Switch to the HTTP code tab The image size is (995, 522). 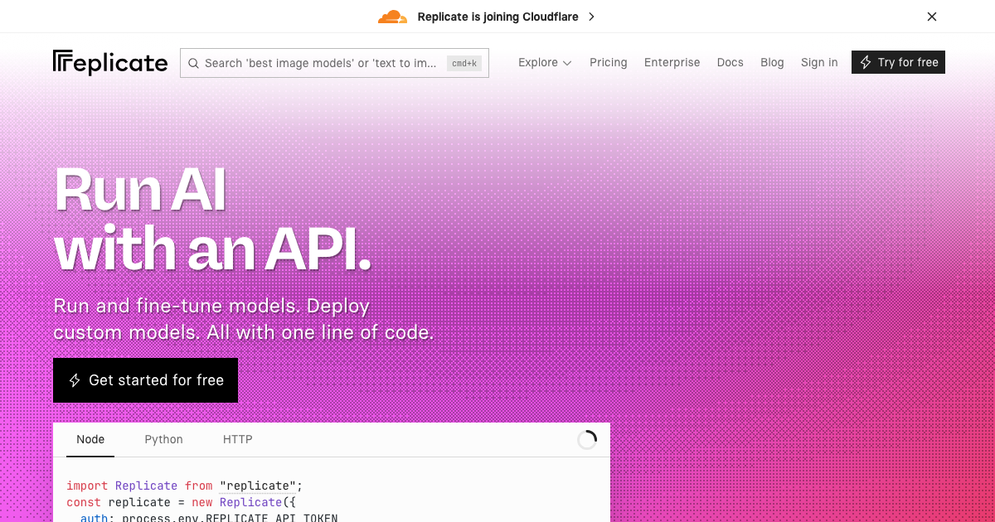coord(237,439)
